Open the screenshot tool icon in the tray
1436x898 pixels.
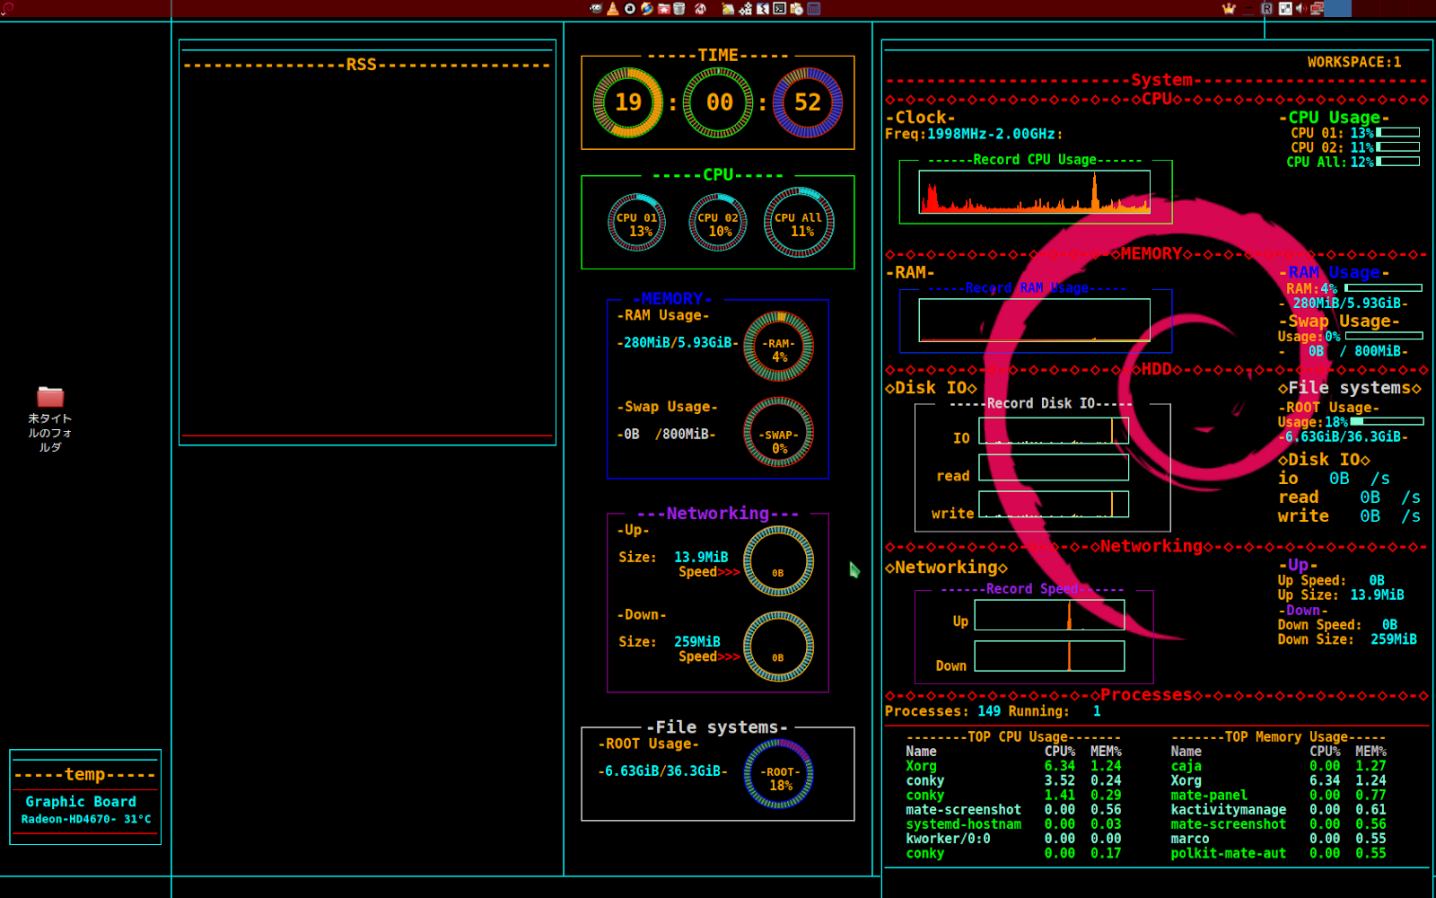pos(1285,8)
